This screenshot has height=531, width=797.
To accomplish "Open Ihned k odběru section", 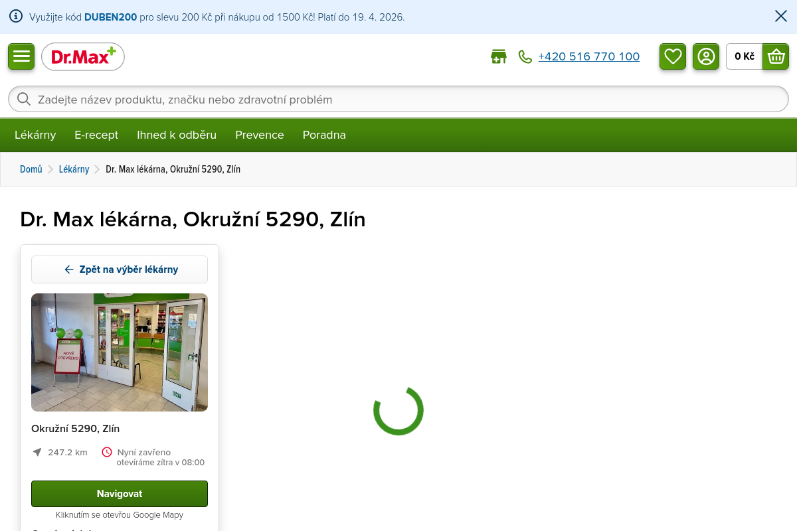I will click(x=177, y=135).
